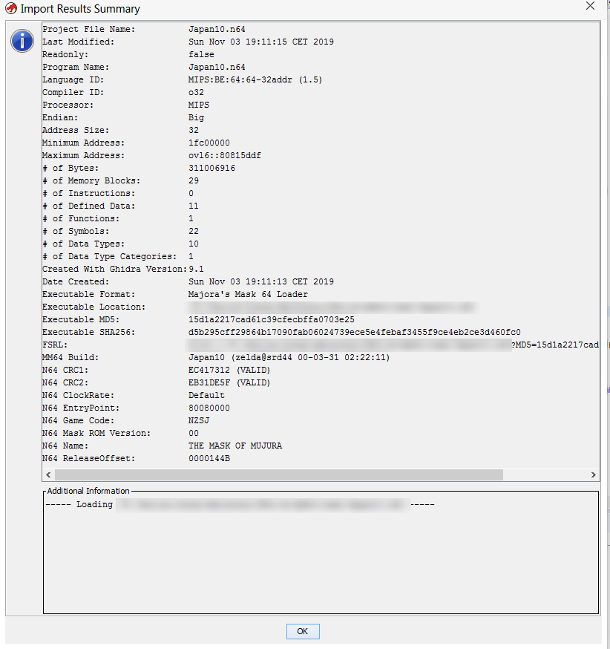Select the 'Project File Name:' label

89,30
